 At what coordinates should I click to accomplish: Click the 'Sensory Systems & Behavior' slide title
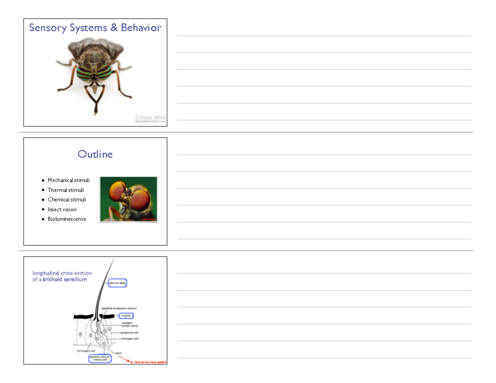tap(95, 28)
